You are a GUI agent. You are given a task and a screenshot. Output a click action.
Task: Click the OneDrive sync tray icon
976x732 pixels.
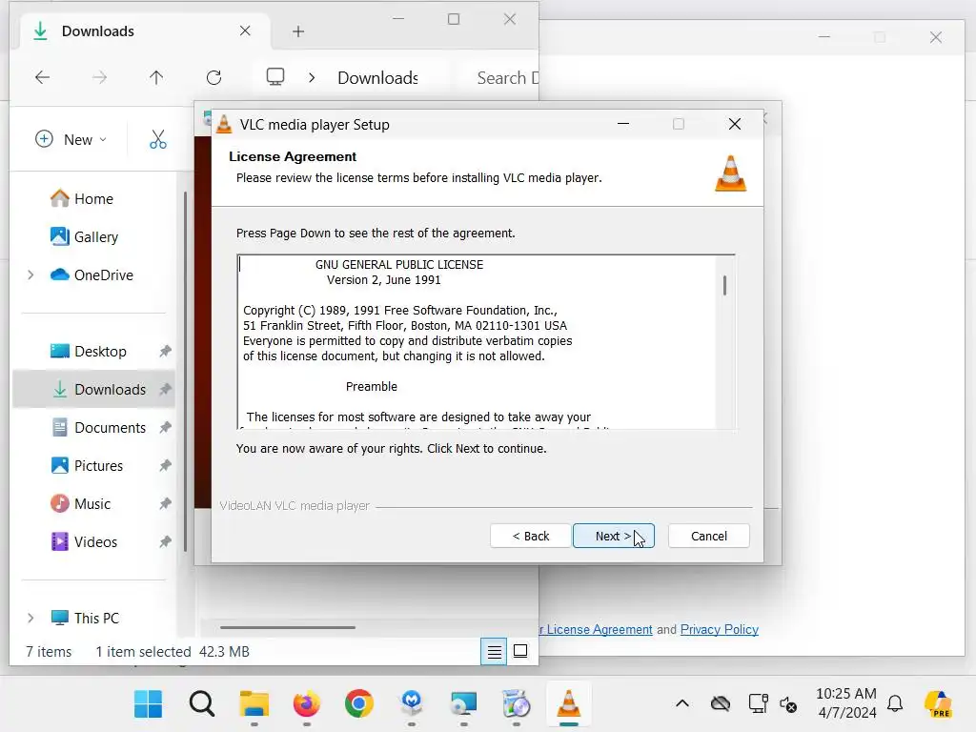[x=721, y=704]
